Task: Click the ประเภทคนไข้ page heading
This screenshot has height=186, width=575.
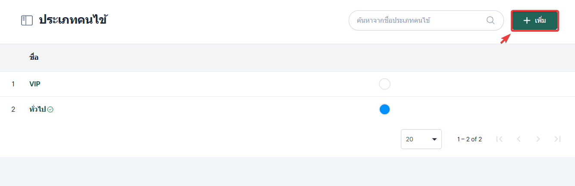Action: [73, 20]
